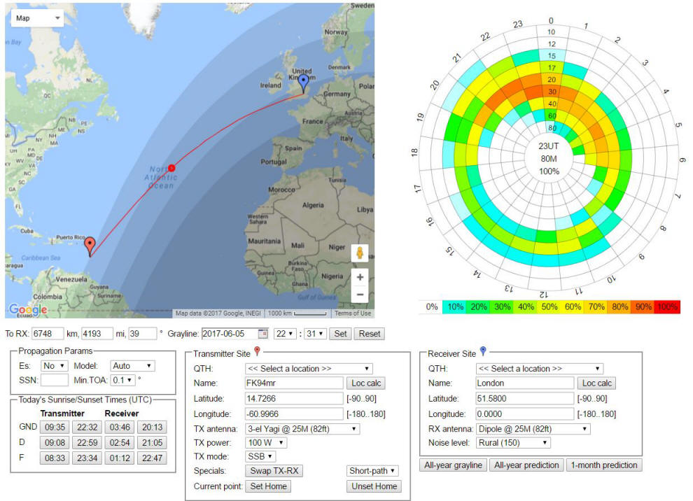Click the Terms of Use link
This screenshot has width=693, height=501.
click(353, 313)
